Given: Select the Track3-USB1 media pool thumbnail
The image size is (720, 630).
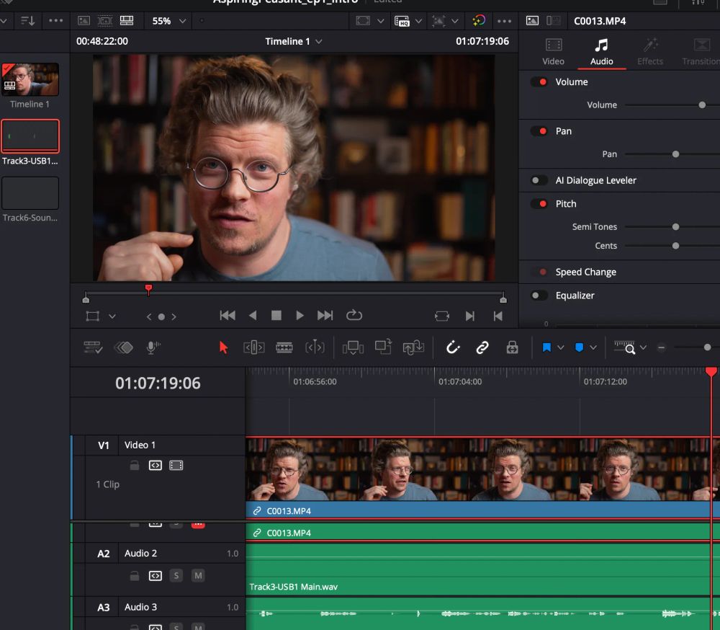Looking at the screenshot, I should (30, 136).
